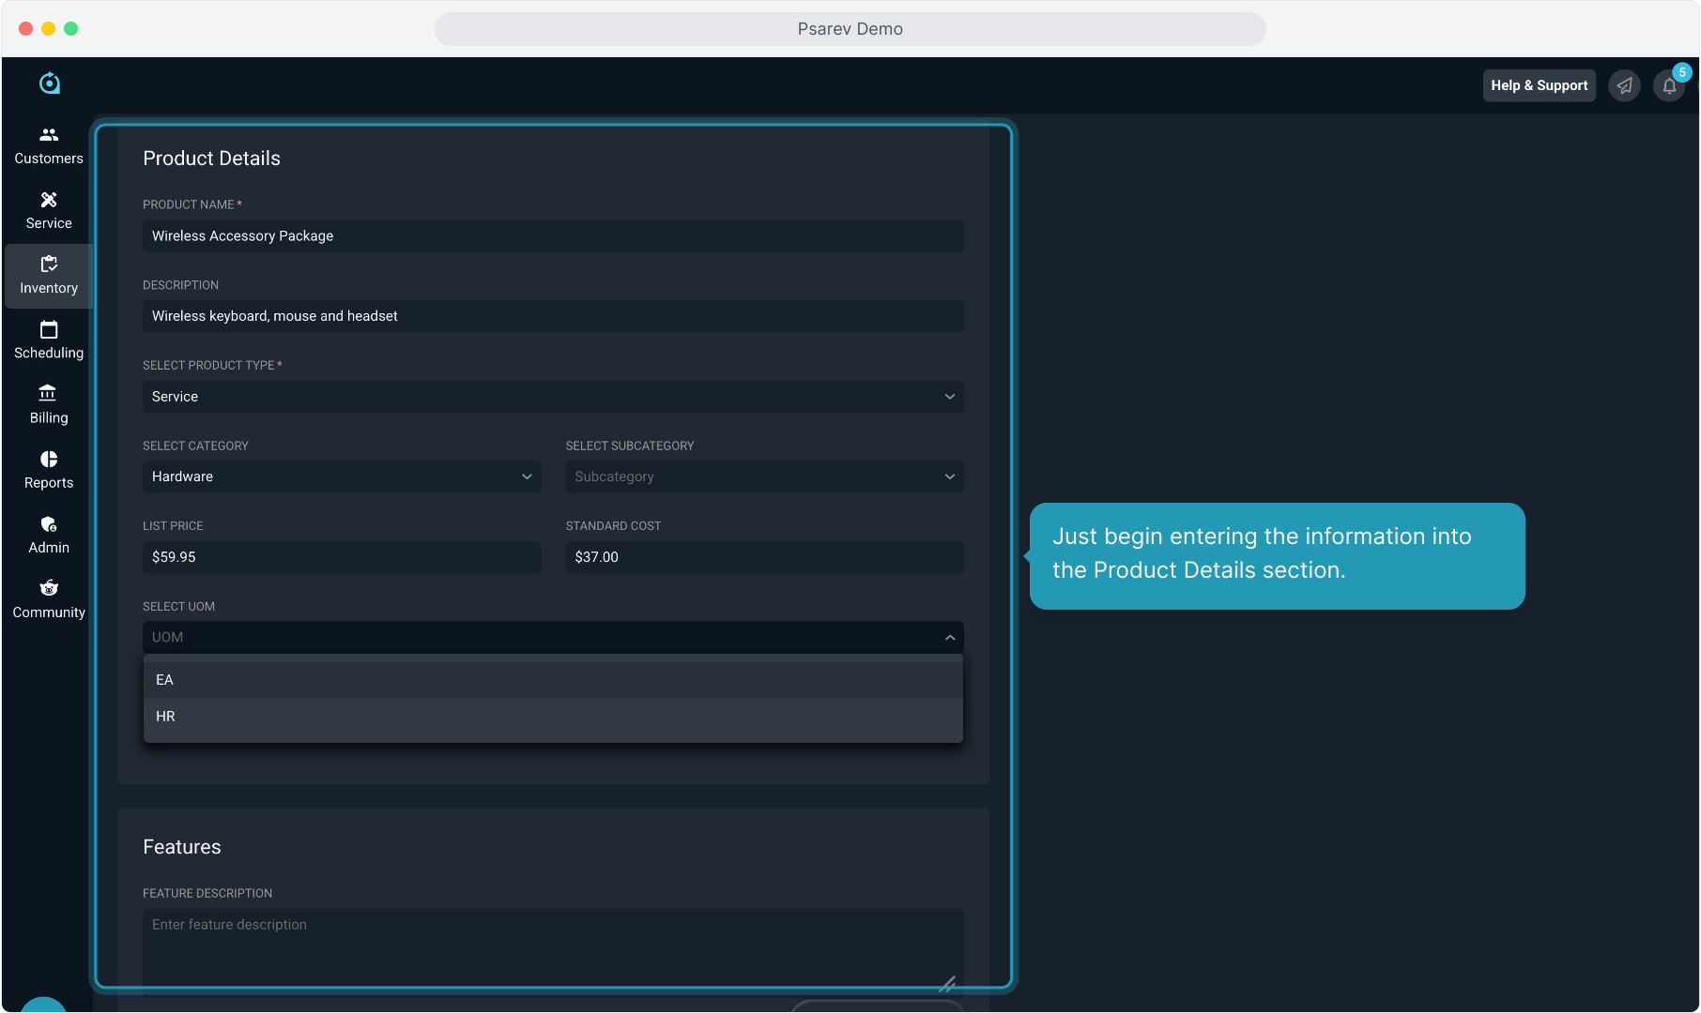
Task: Open the Billing bank icon
Action: point(49,394)
